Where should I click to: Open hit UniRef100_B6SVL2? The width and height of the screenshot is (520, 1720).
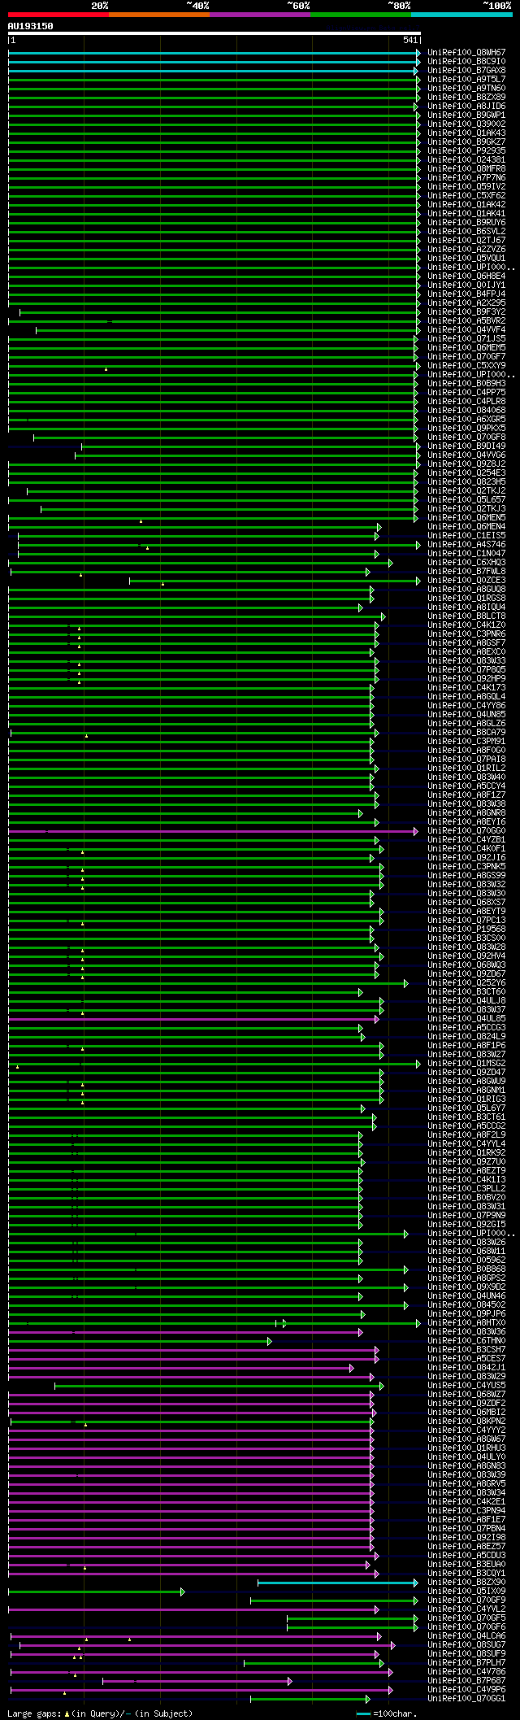click(466, 231)
